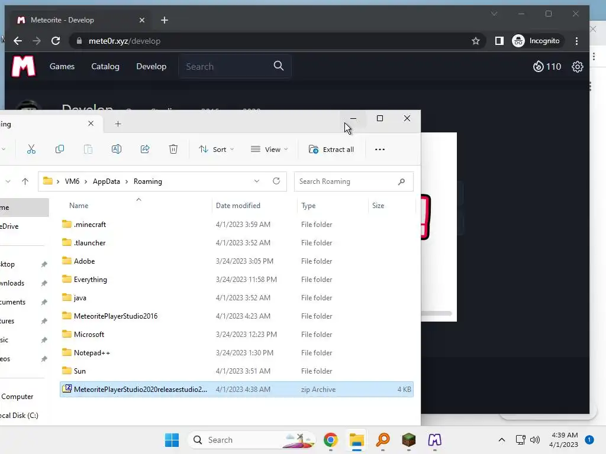The height and width of the screenshot is (454, 606).
Task: Click the Chrome address bar URL
Action: [x=124, y=41]
